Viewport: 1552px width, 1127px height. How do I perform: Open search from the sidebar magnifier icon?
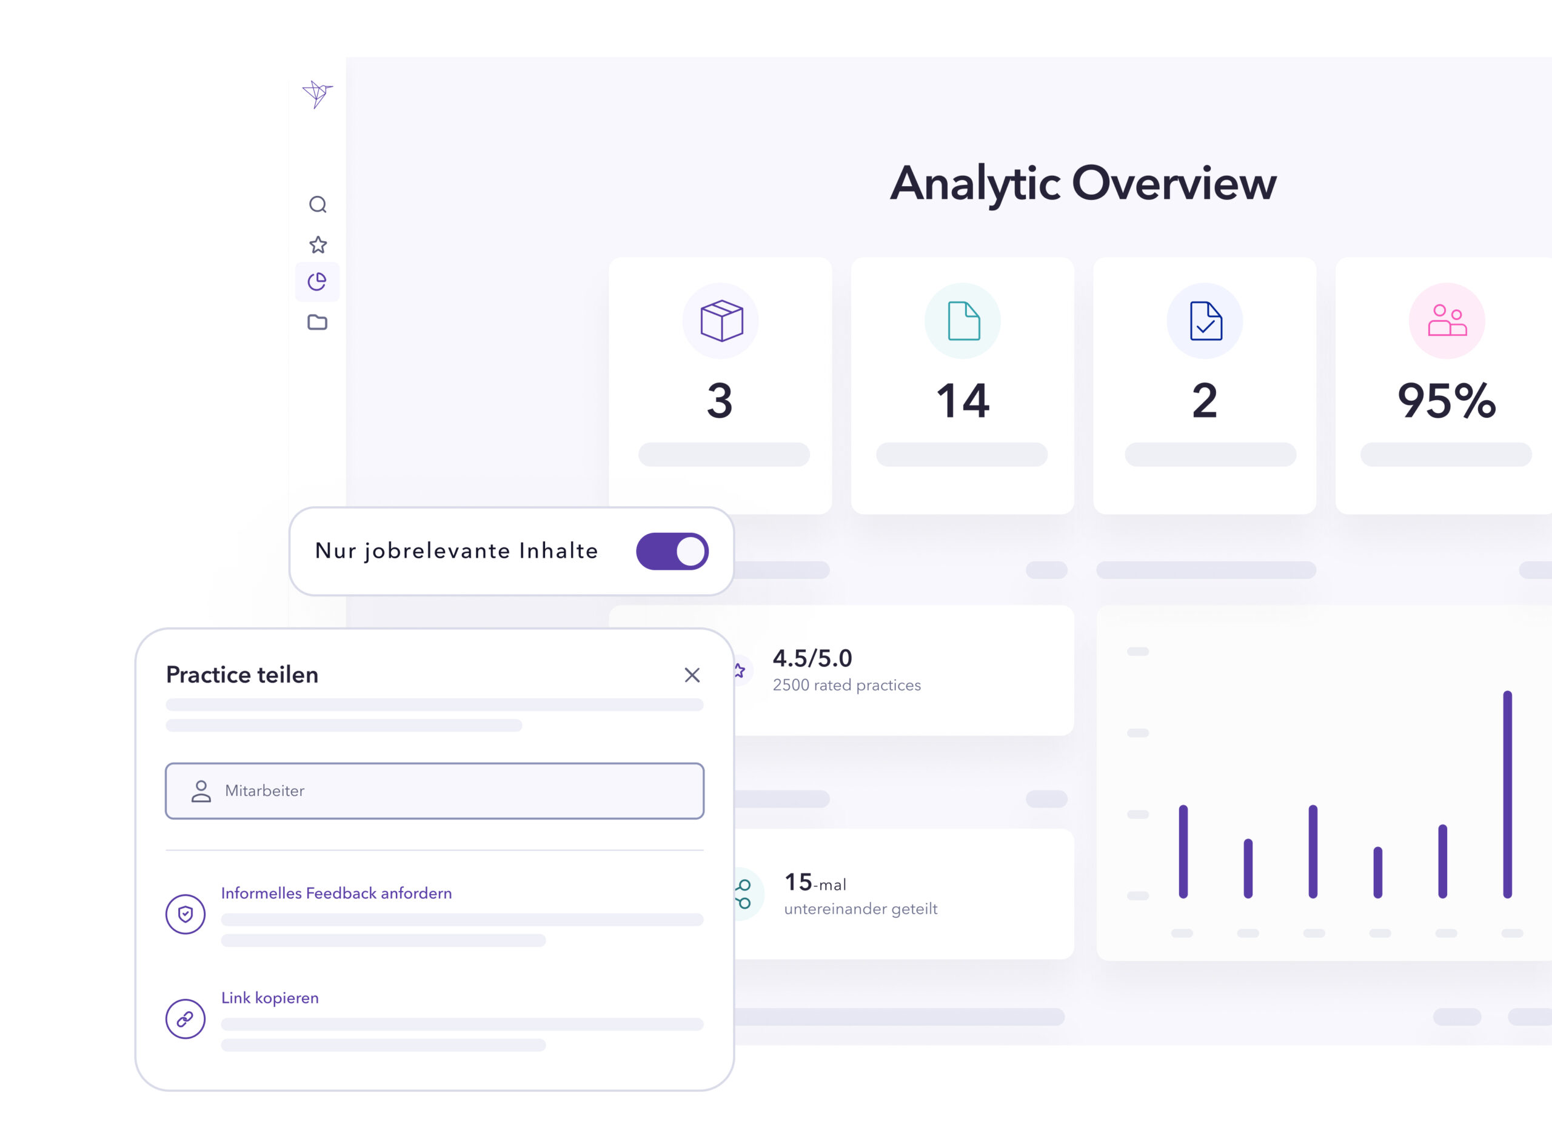click(318, 204)
